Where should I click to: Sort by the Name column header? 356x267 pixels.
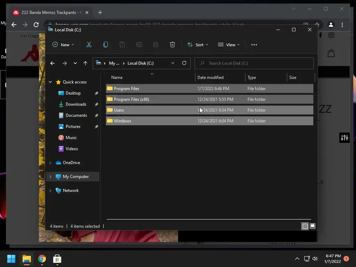click(x=150, y=78)
